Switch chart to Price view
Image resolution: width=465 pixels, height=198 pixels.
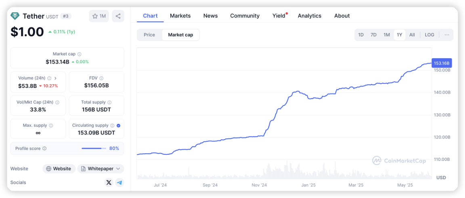(149, 35)
